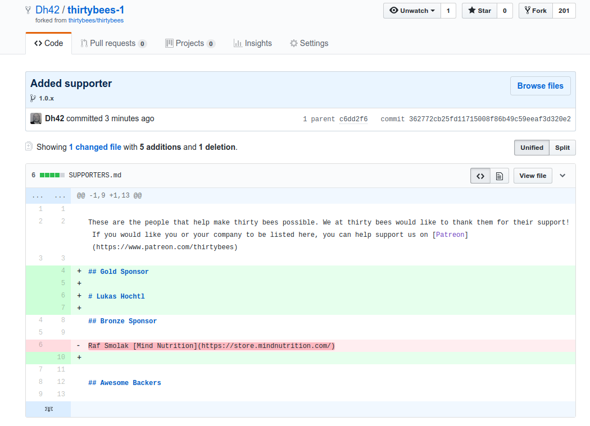The image size is (590, 426).
Task: Click the Pull requests tab icon
Action: pos(84,43)
